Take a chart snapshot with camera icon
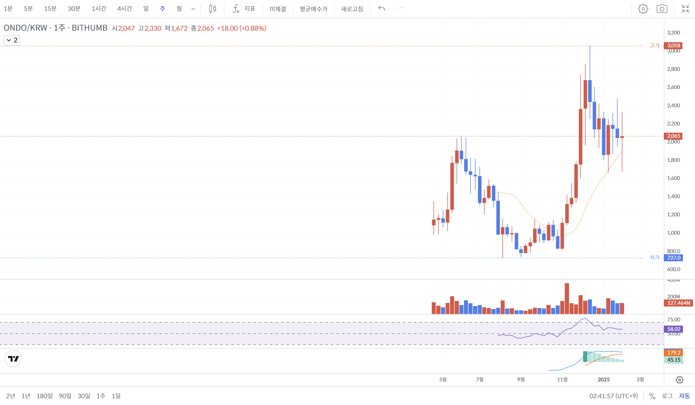The image size is (695, 405). tap(662, 9)
